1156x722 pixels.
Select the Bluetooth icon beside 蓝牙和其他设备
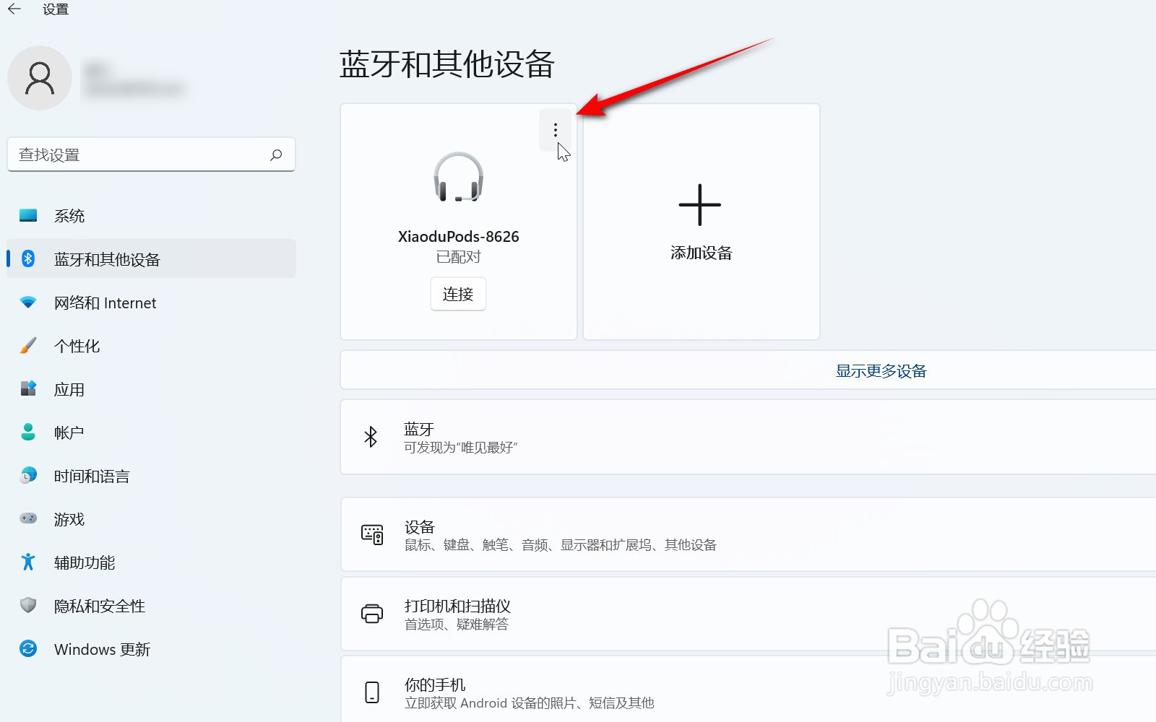pyautogui.click(x=27, y=258)
